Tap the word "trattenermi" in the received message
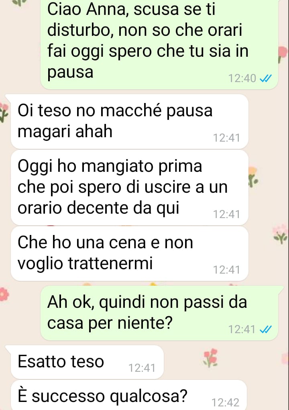 tap(110, 263)
